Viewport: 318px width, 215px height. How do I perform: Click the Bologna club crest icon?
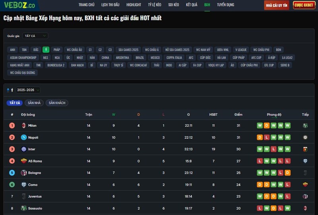tap(24, 173)
